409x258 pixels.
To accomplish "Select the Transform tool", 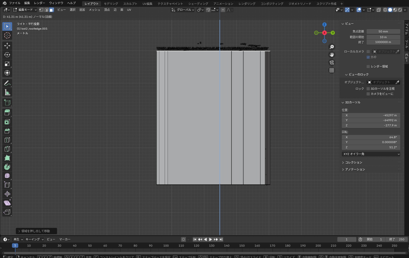I will pos(7,73).
